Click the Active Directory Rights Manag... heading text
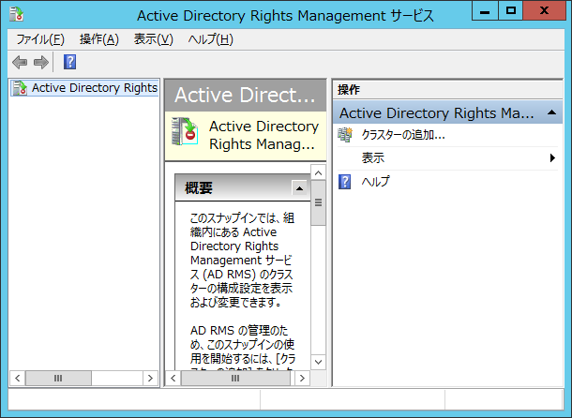 263,135
